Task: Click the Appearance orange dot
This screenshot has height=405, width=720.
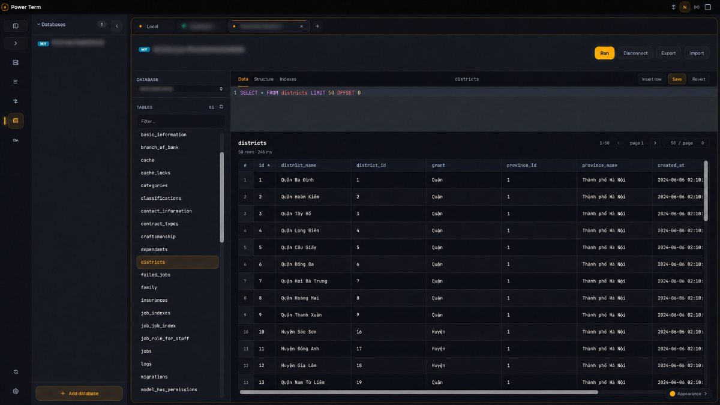Action: tap(673, 394)
